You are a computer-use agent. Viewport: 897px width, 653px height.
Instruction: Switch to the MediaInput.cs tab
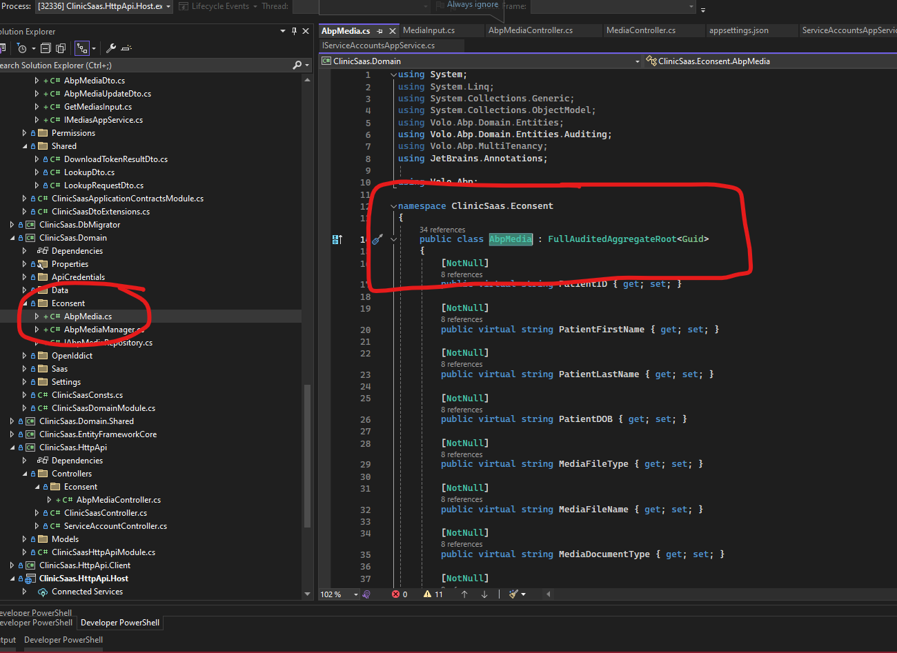click(x=428, y=30)
